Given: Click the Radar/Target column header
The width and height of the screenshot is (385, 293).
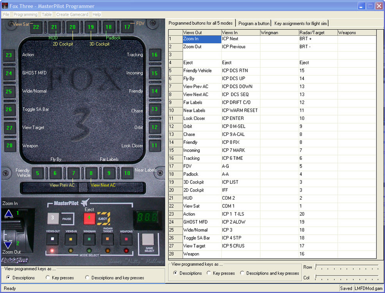Looking at the screenshot, I should [318, 32].
